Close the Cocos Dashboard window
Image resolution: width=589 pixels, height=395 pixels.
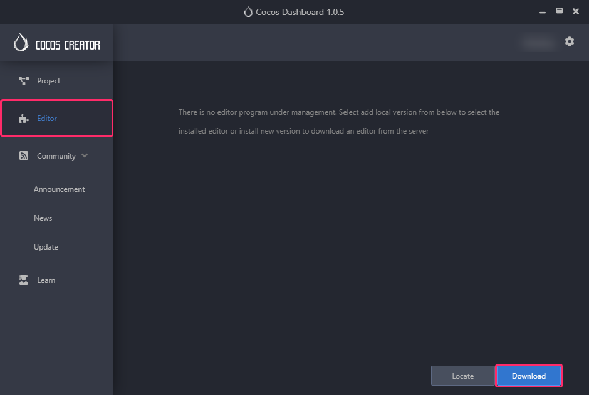pos(575,11)
